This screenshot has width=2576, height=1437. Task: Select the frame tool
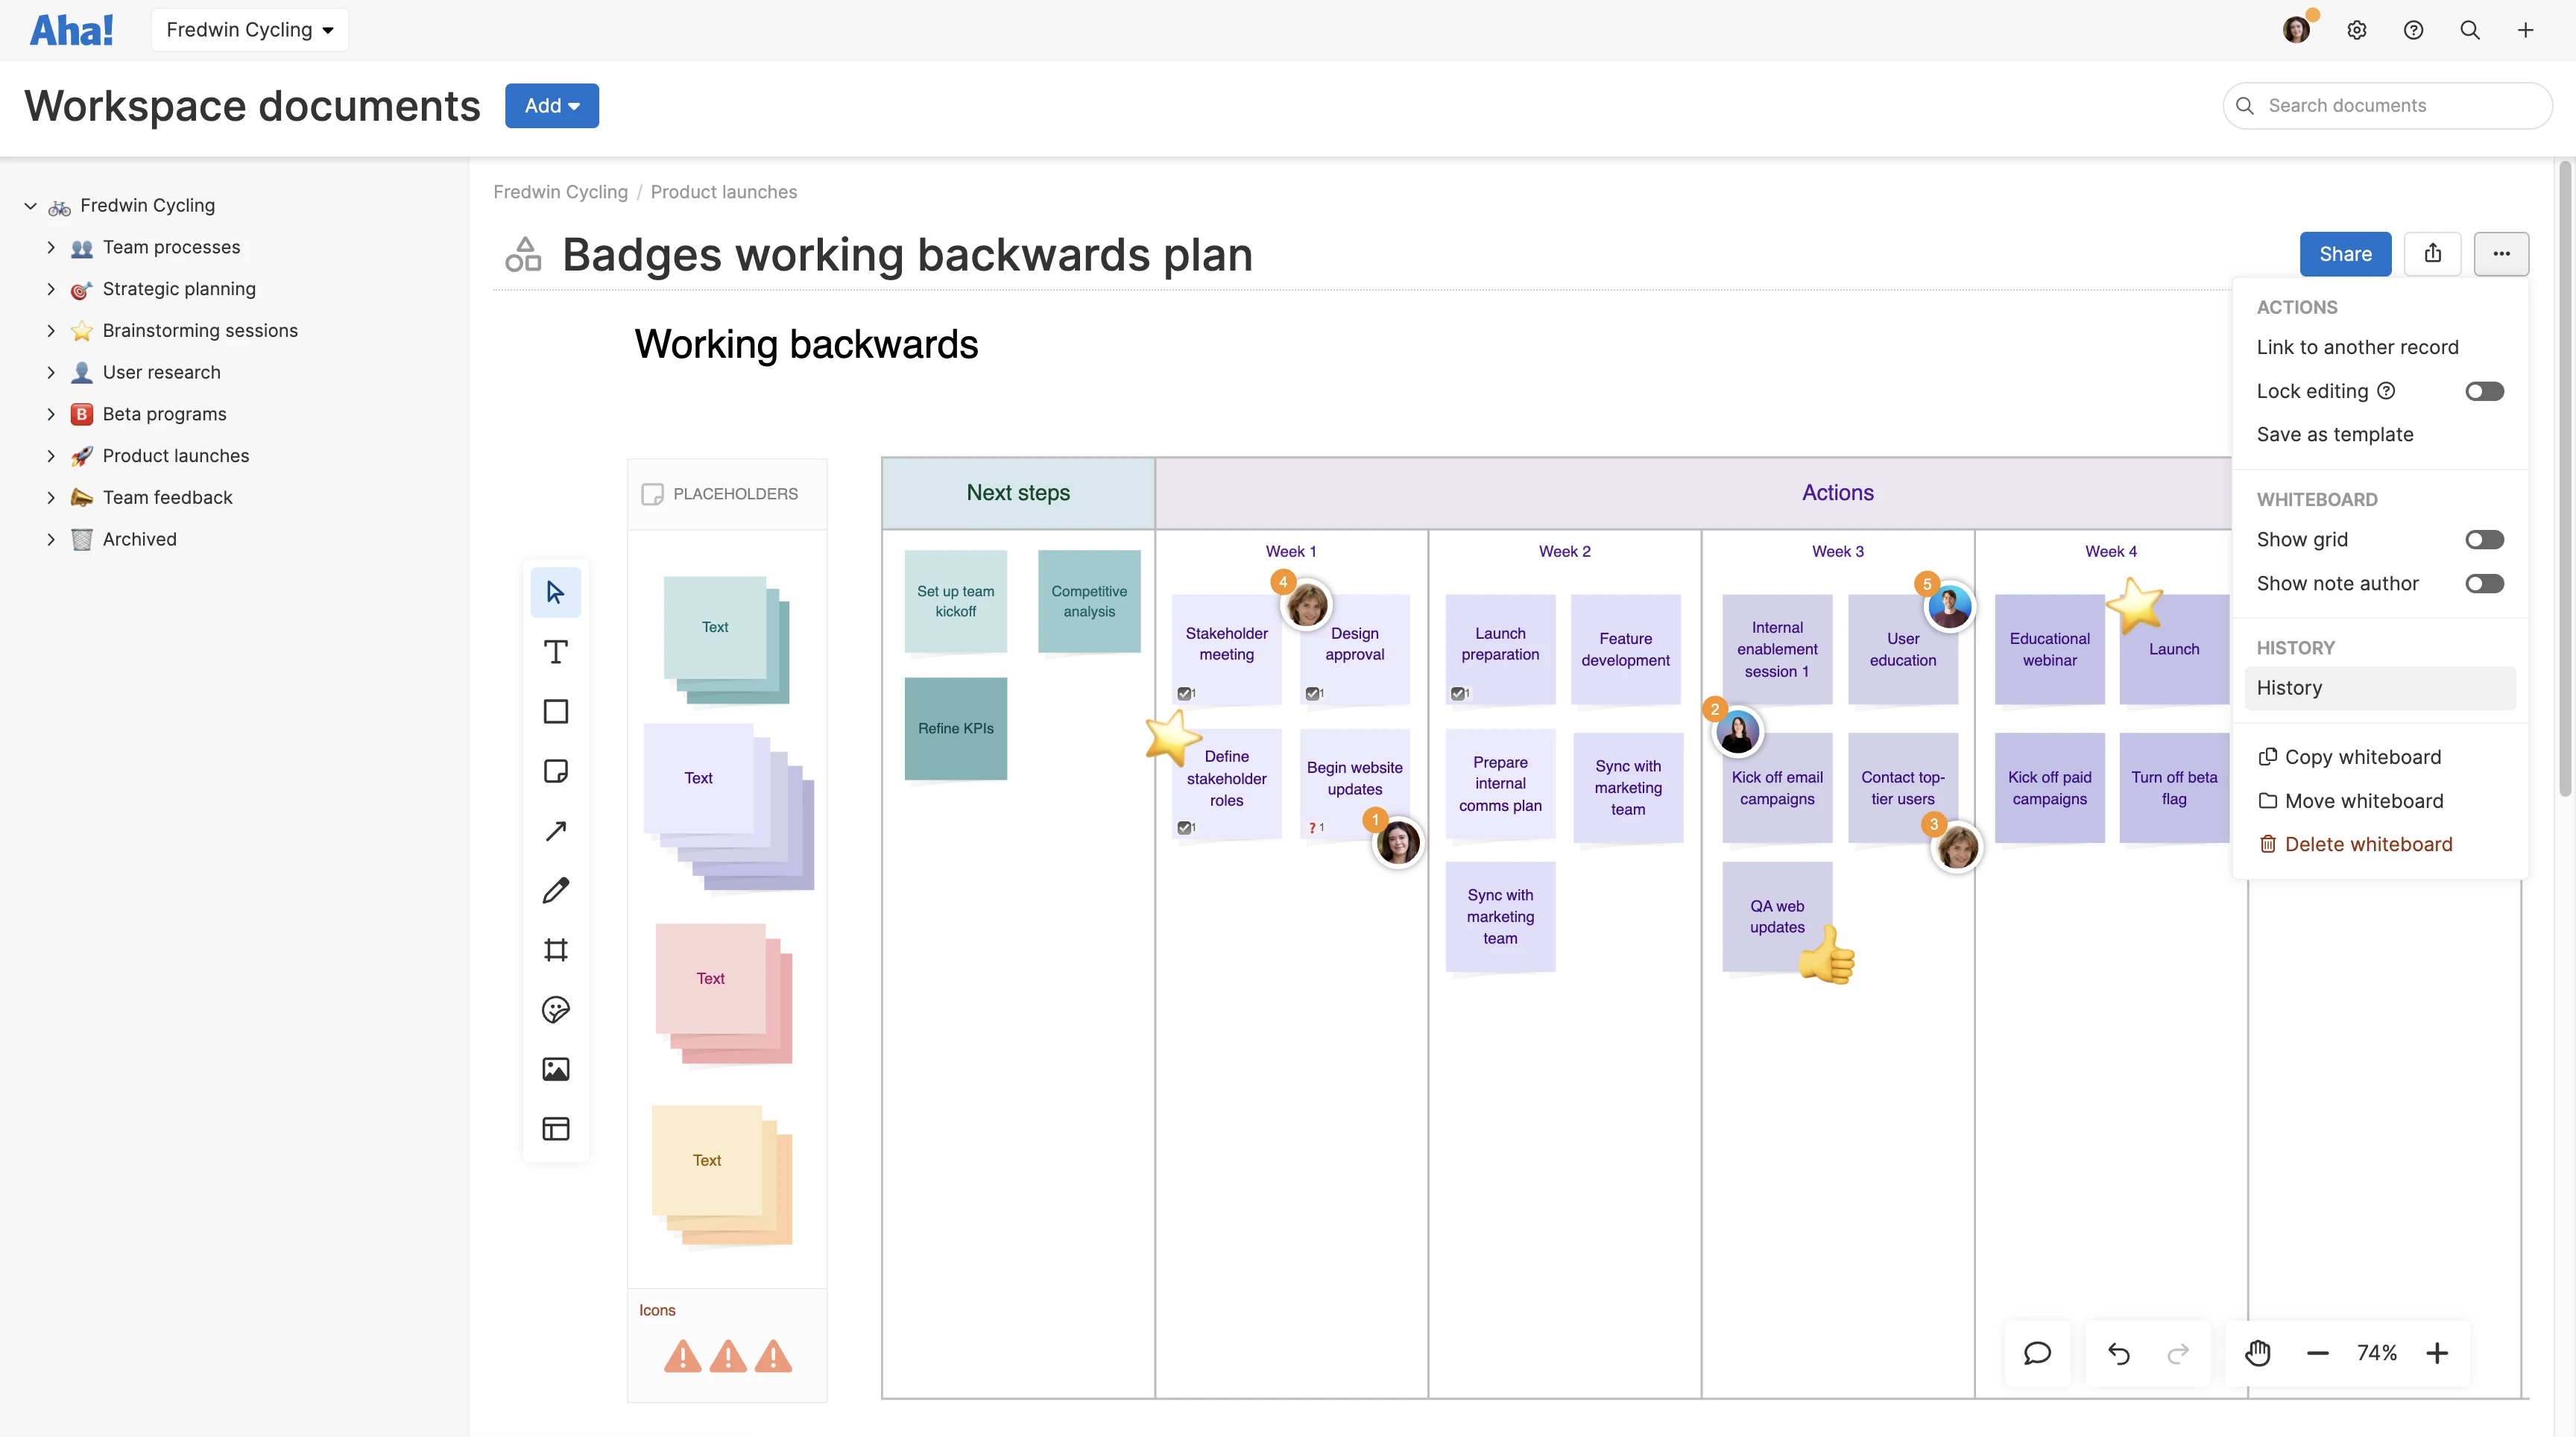pos(555,950)
